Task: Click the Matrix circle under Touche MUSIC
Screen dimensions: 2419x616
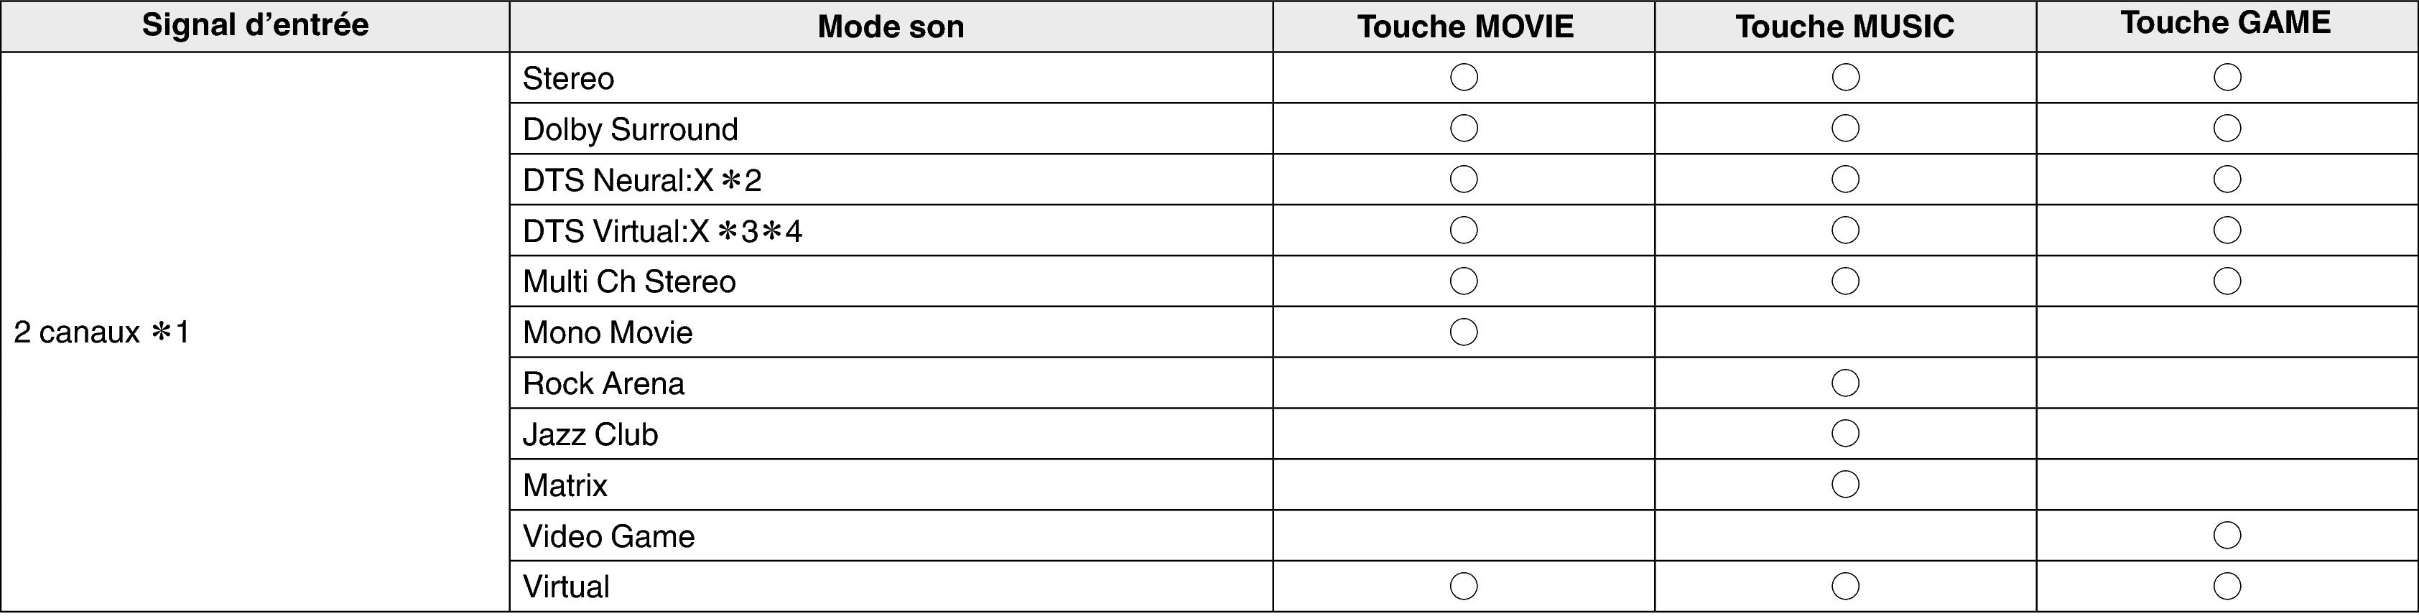Action: 1845,485
